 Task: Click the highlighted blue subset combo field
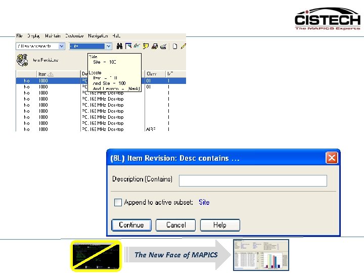tap(87, 46)
